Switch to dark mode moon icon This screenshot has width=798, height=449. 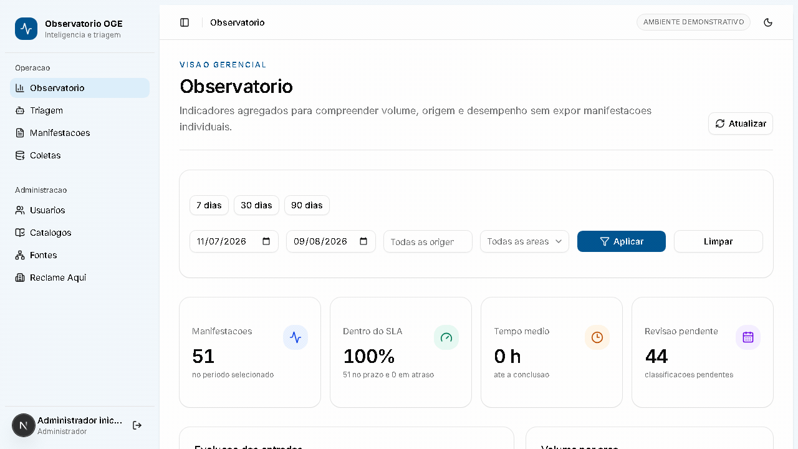point(768,22)
